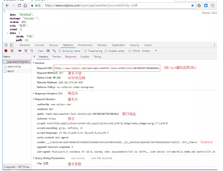Click the round gray extension icon
The width and height of the screenshot is (223, 171).
(199, 5)
